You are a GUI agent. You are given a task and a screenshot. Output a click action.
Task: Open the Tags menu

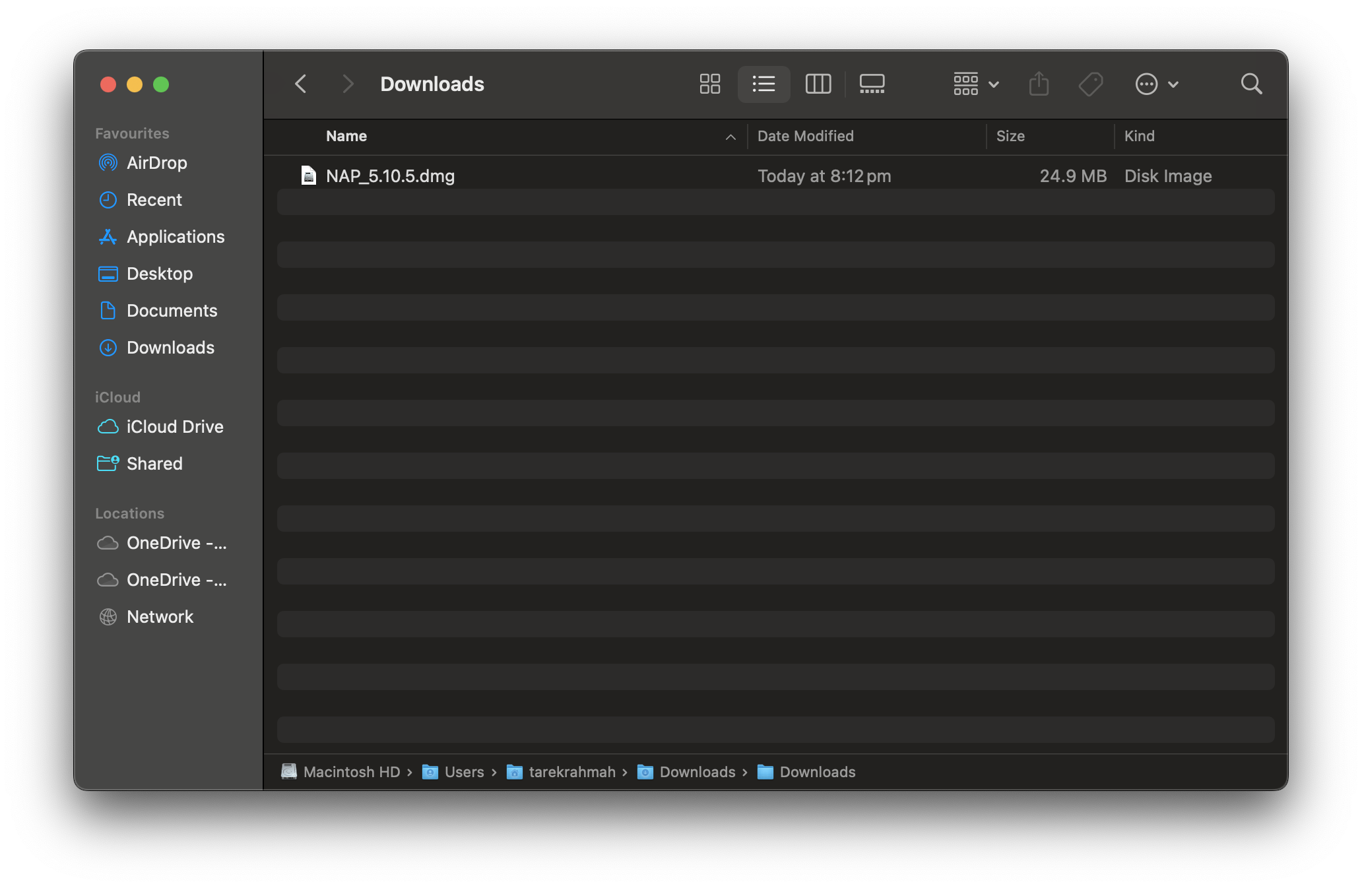(1090, 84)
